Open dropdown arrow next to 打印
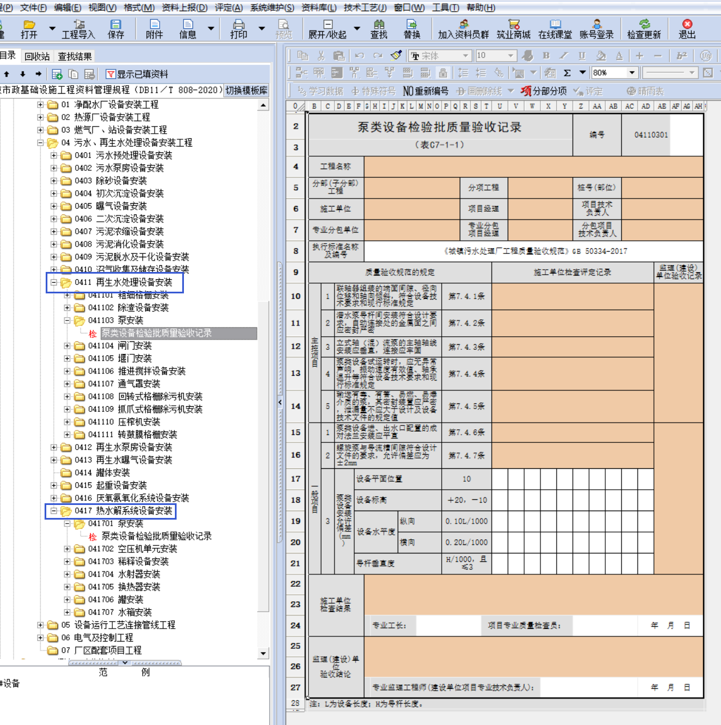The width and height of the screenshot is (721, 725). 261,28
